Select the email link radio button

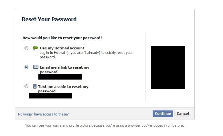click(26, 67)
